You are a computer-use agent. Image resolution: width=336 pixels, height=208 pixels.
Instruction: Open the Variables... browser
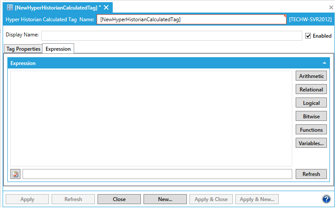point(311,143)
